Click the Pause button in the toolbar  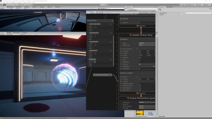104,5
